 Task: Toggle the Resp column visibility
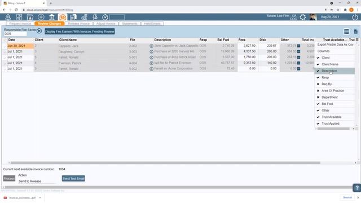point(334,78)
